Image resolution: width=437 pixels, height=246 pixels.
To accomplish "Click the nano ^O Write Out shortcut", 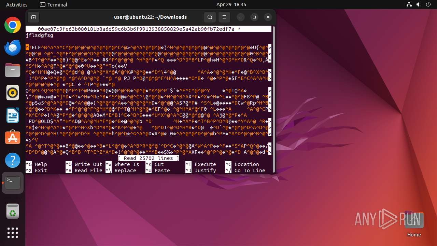I will tap(84, 164).
